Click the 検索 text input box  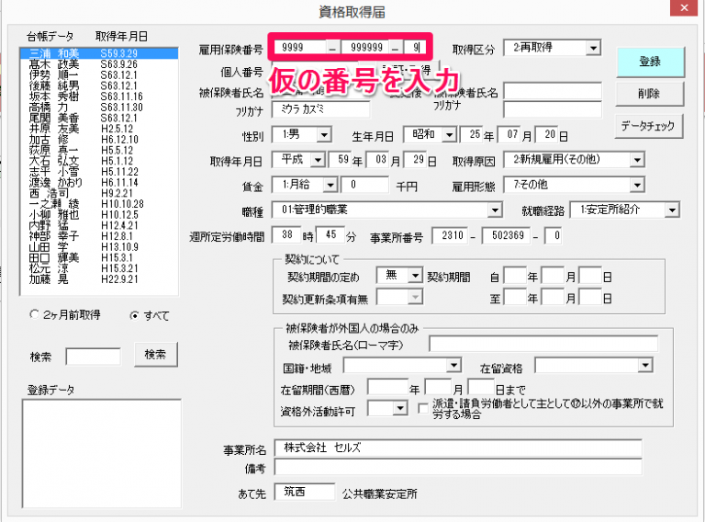pos(93,357)
